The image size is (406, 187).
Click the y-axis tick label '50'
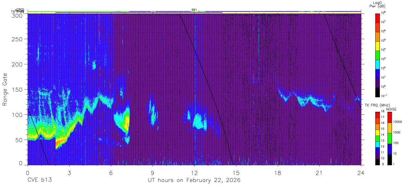point(19,140)
